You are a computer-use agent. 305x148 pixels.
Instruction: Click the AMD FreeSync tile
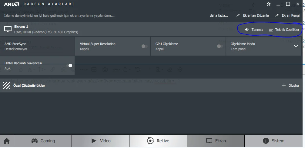[x=37, y=46]
